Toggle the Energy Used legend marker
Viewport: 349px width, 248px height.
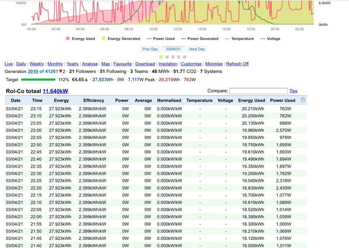(x=68, y=38)
